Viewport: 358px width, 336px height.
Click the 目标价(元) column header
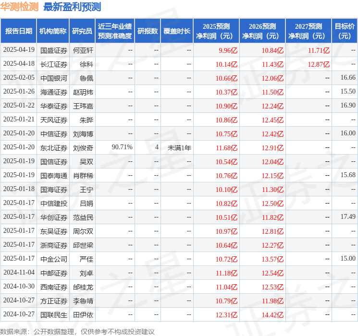(x=345, y=31)
